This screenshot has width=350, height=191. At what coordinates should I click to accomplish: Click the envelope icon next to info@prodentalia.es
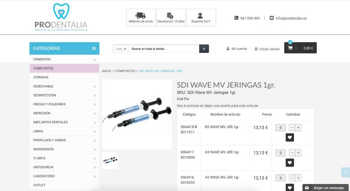point(272,18)
